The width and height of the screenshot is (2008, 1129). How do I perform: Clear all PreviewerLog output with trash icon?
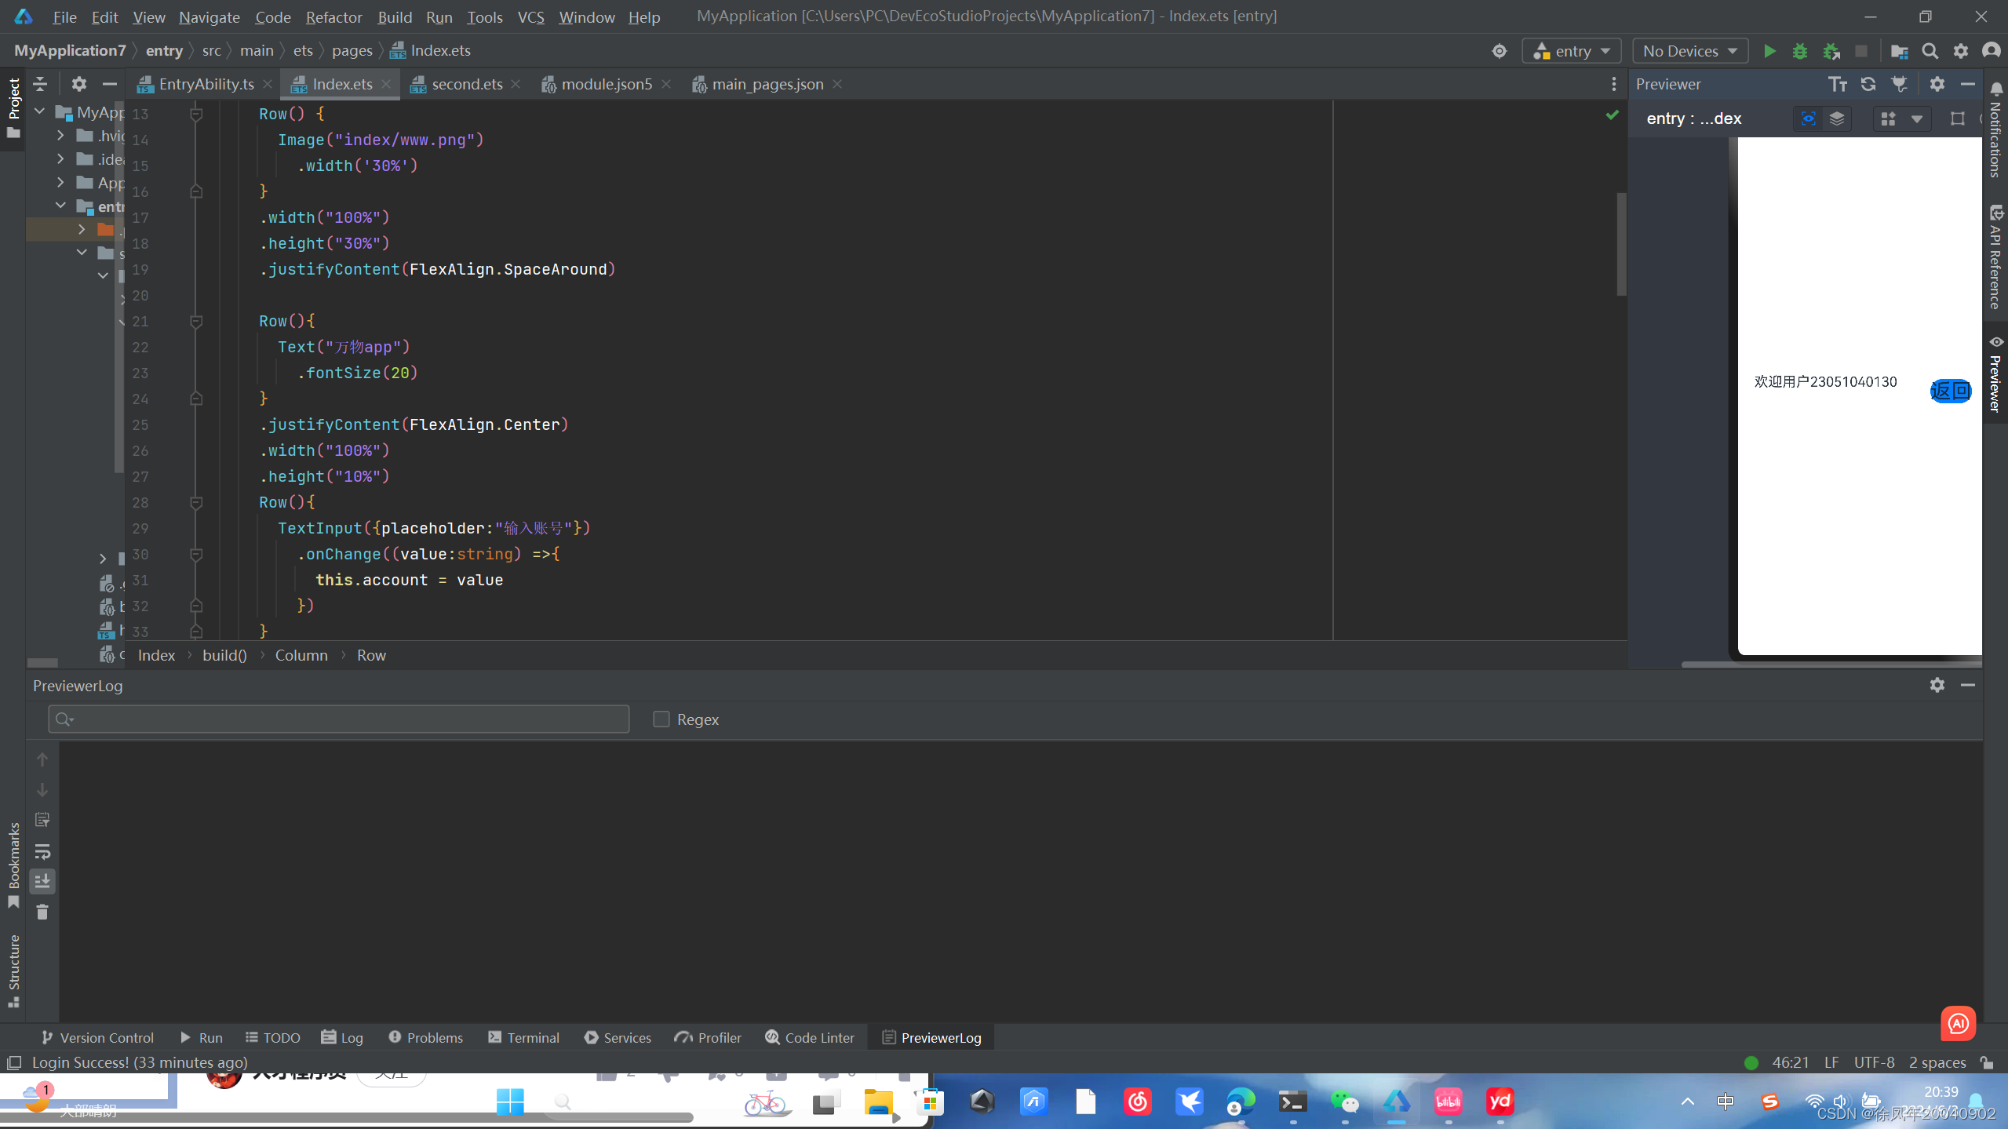tap(42, 912)
